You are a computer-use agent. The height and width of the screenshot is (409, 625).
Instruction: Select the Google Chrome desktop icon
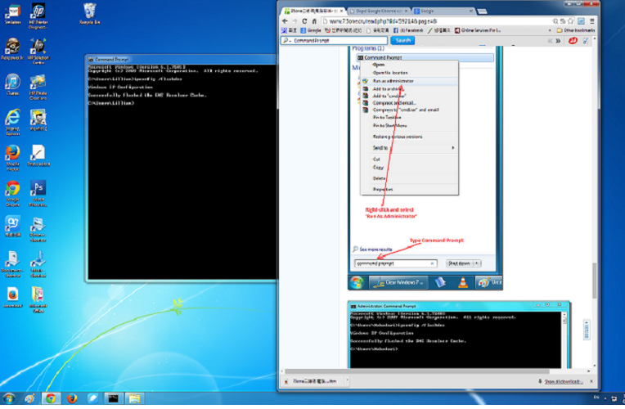pyautogui.click(x=12, y=193)
